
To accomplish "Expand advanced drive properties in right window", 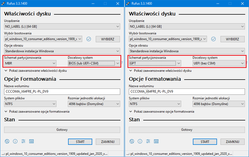I will (x=161, y=71).
